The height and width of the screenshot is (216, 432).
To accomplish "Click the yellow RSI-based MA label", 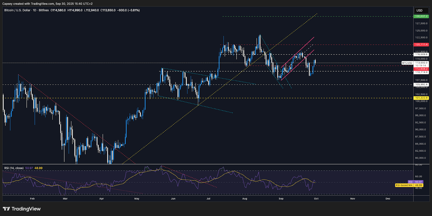I will click(x=404, y=185).
